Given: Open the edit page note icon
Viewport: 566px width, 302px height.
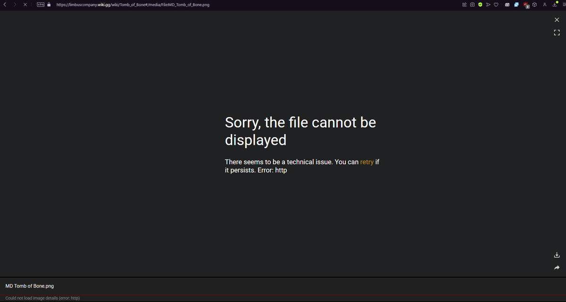Looking at the screenshot, I should [464, 5].
